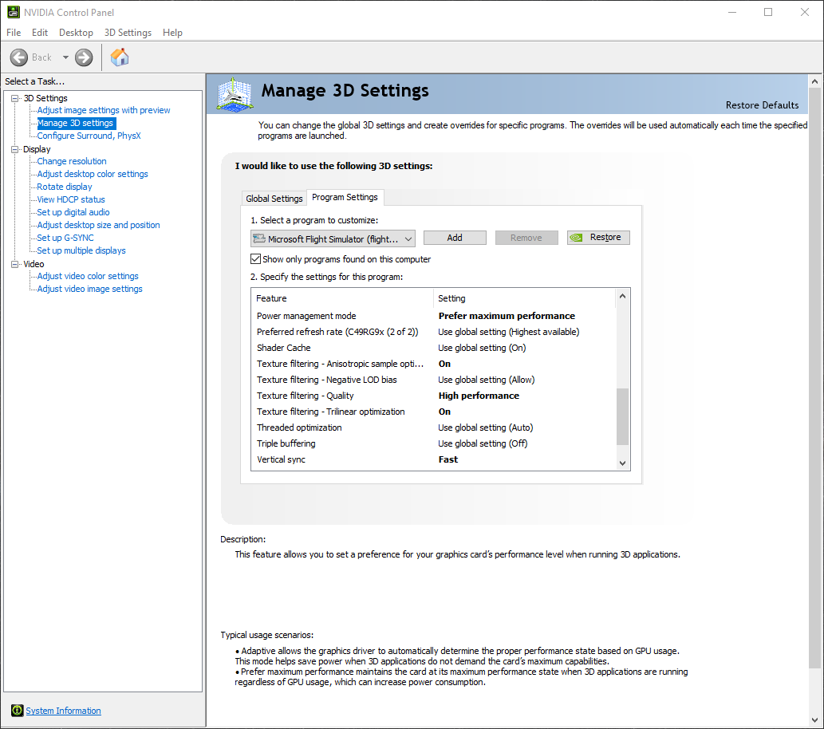The height and width of the screenshot is (729, 824).
Task: Select Texture filtering - Trilinear optimization row
Action: (434, 412)
